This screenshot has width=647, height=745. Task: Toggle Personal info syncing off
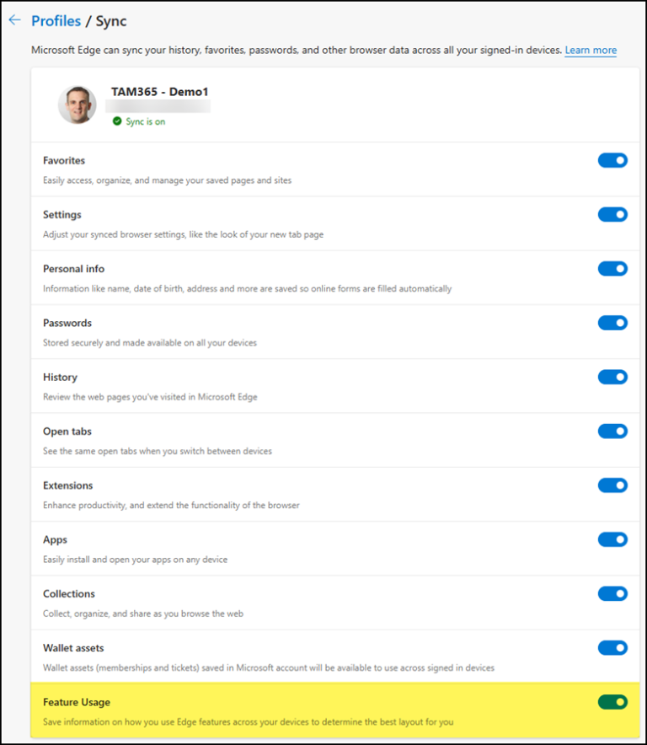(612, 268)
